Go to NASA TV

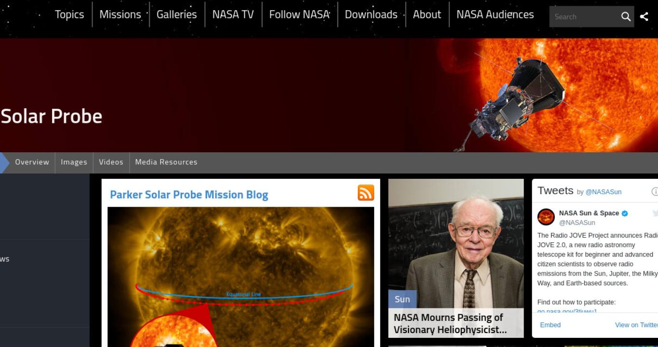pos(233,14)
